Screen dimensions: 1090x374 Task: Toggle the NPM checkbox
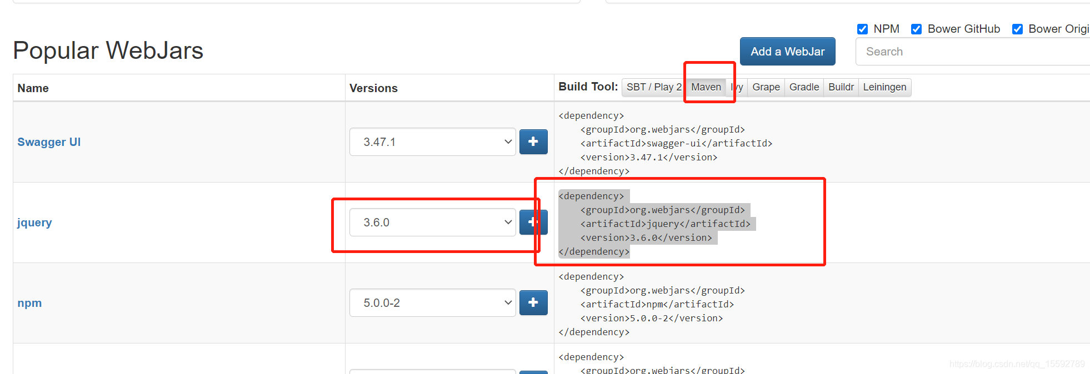[x=862, y=29]
